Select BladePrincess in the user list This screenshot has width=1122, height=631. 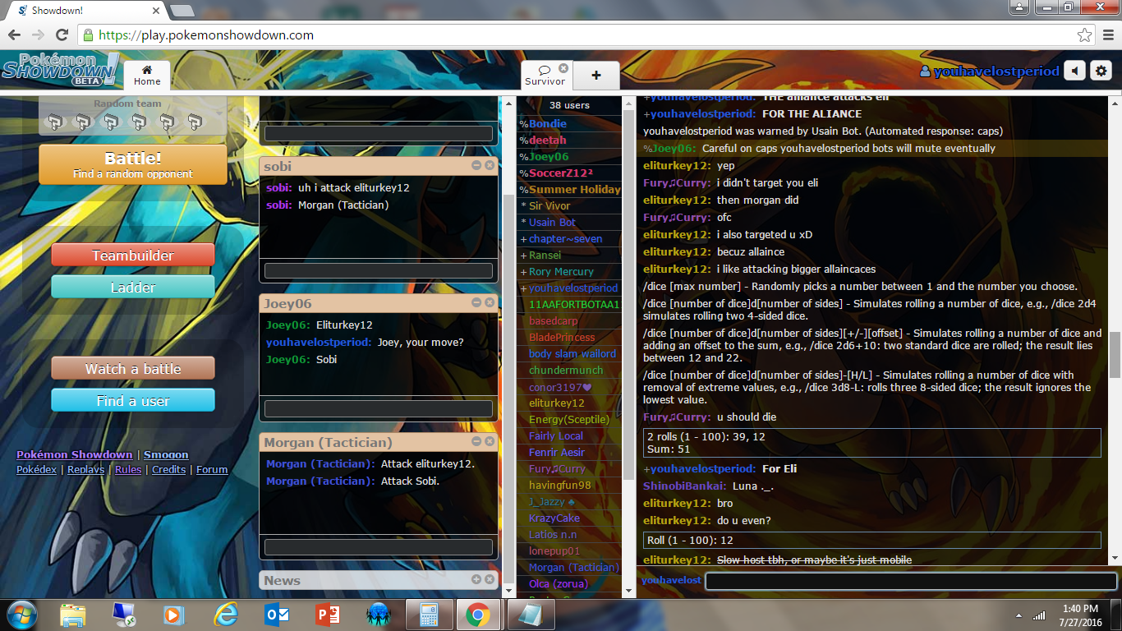(x=569, y=338)
